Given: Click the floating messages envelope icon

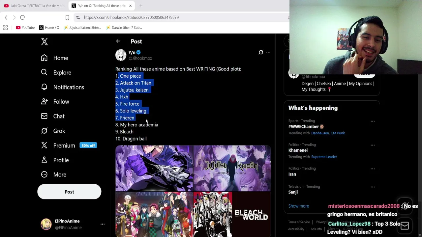Looking at the screenshot, I should (405, 226).
